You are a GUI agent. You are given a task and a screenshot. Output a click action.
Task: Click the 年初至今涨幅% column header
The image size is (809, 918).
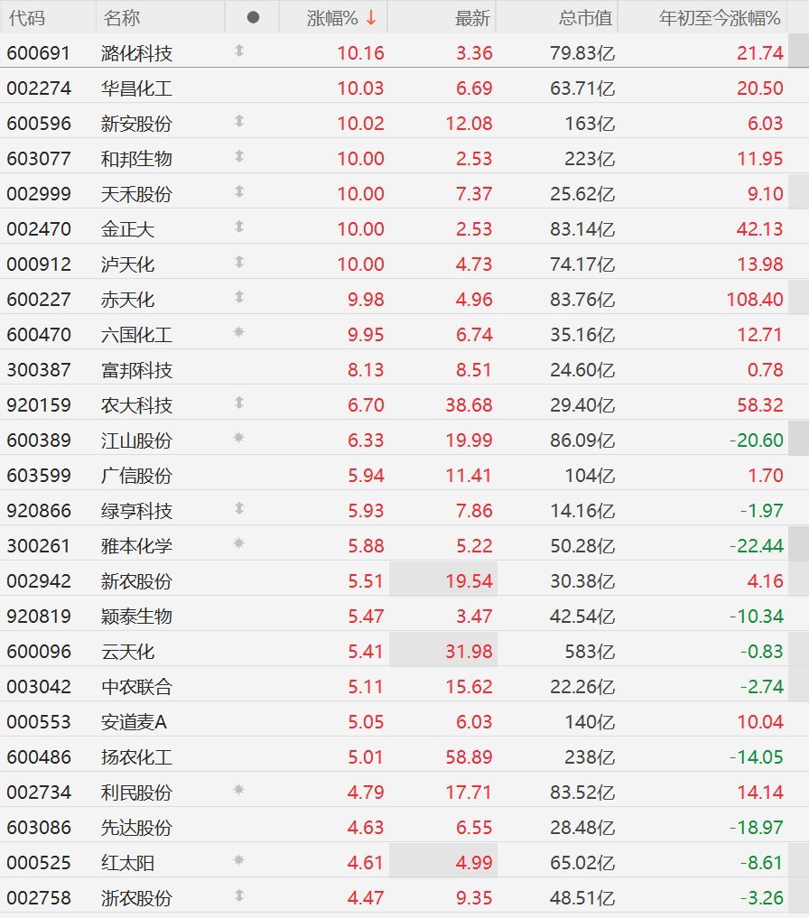[720, 18]
